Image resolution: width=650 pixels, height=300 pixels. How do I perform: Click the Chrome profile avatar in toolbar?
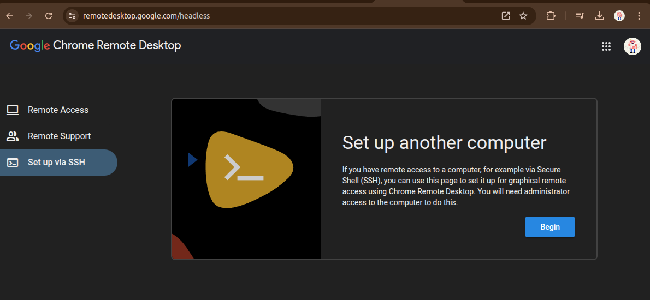[619, 16]
